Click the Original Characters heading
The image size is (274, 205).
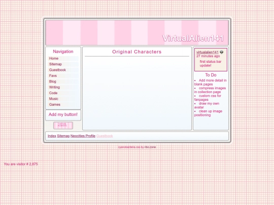point(137,52)
